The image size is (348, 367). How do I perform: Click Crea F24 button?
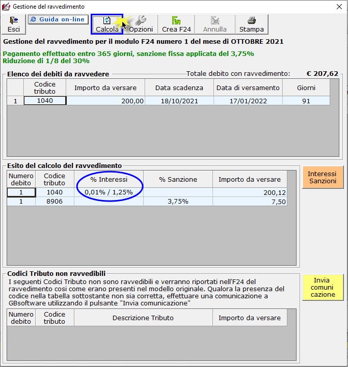(176, 24)
